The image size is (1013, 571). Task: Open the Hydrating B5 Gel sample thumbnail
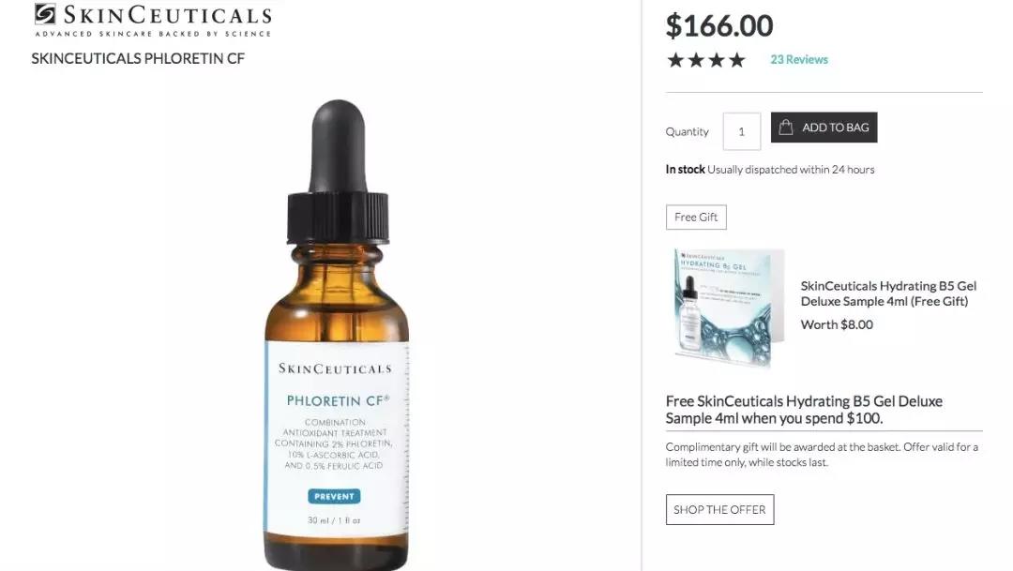[727, 307]
